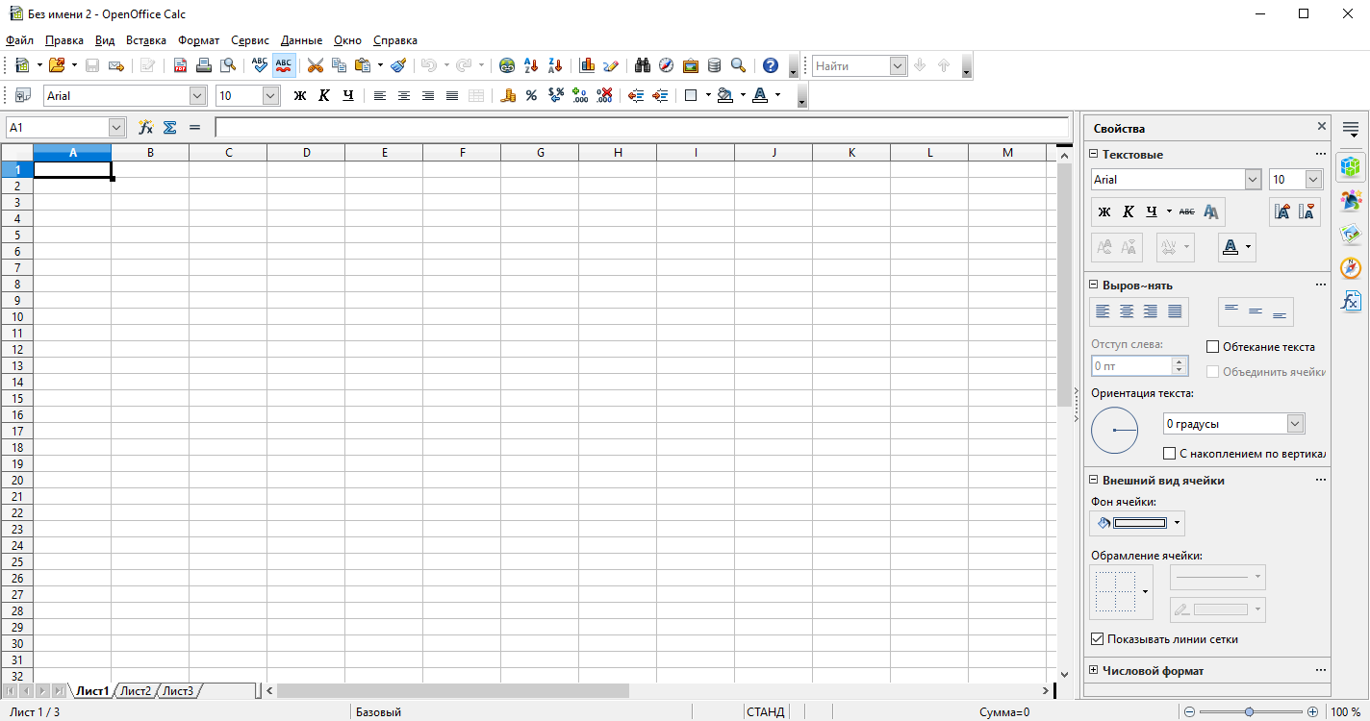Open the toolbar font name dropdown
This screenshot has height=721, width=1370.
pyautogui.click(x=197, y=95)
